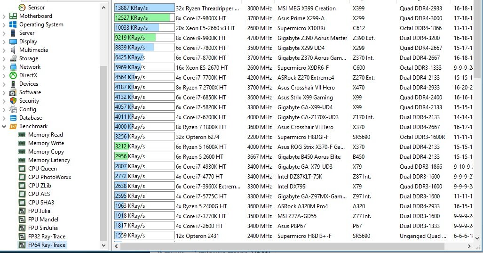Image resolution: width=483 pixels, height=253 pixels.
Task: Click the SR5690 chipset for Opteron 2431
Action: point(361,236)
